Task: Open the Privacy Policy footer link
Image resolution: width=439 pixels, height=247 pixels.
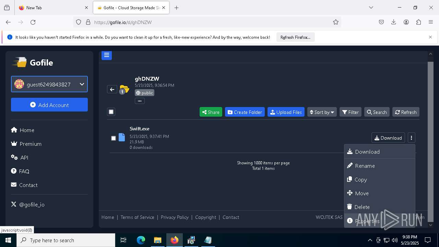Action: click(175, 217)
